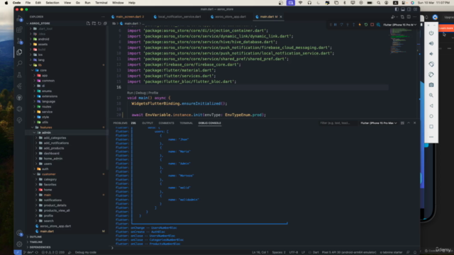Open the Search view in activity bar
The width and height of the screenshot is (454, 255).
click(x=19, y=63)
